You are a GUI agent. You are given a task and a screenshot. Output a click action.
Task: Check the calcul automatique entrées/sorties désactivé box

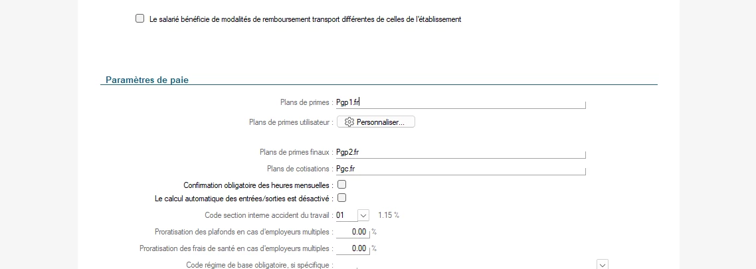point(342,198)
